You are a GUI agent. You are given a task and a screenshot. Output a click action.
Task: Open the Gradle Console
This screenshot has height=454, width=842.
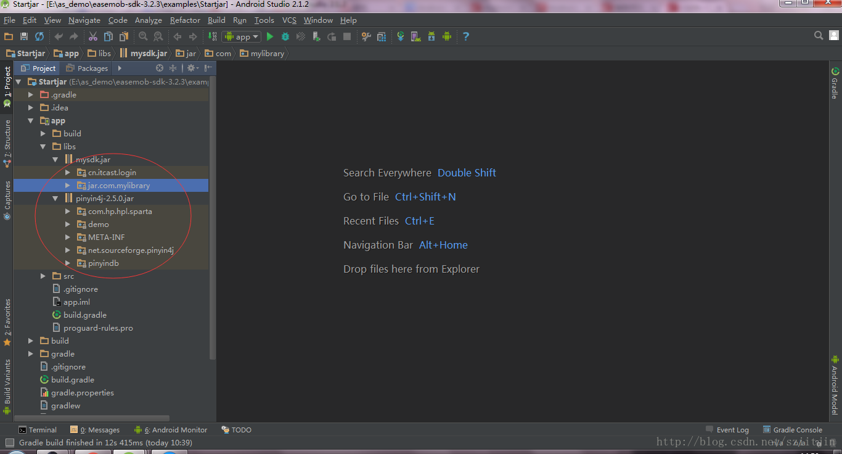click(793, 430)
